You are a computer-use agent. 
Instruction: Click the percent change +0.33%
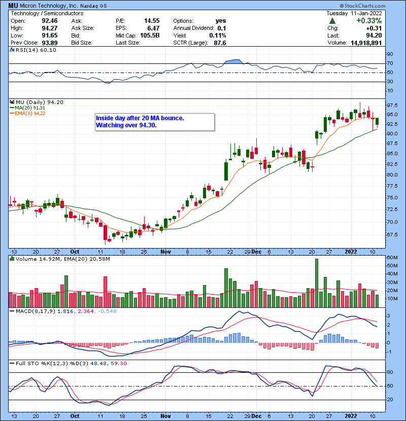pyautogui.click(x=369, y=21)
